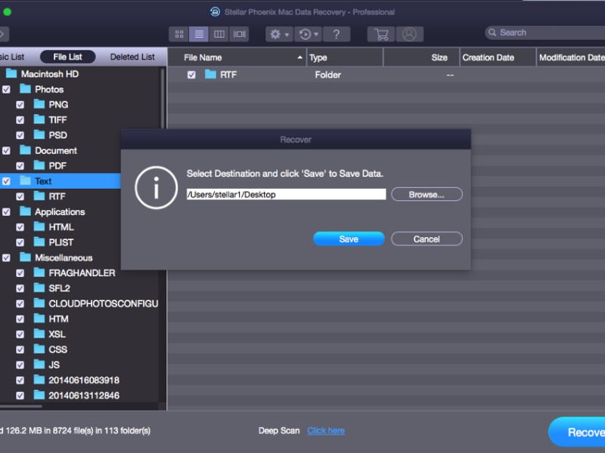The width and height of the screenshot is (605, 453).
Task: Click the Browse... button
Action: pyautogui.click(x=427, y=195)
